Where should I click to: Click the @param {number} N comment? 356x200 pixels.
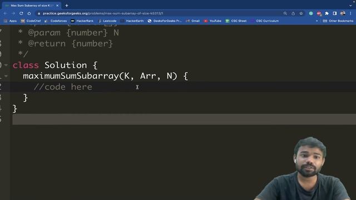(68, 33)
